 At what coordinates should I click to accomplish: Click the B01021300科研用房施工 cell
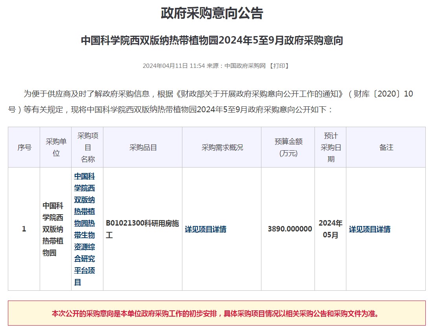142,229
